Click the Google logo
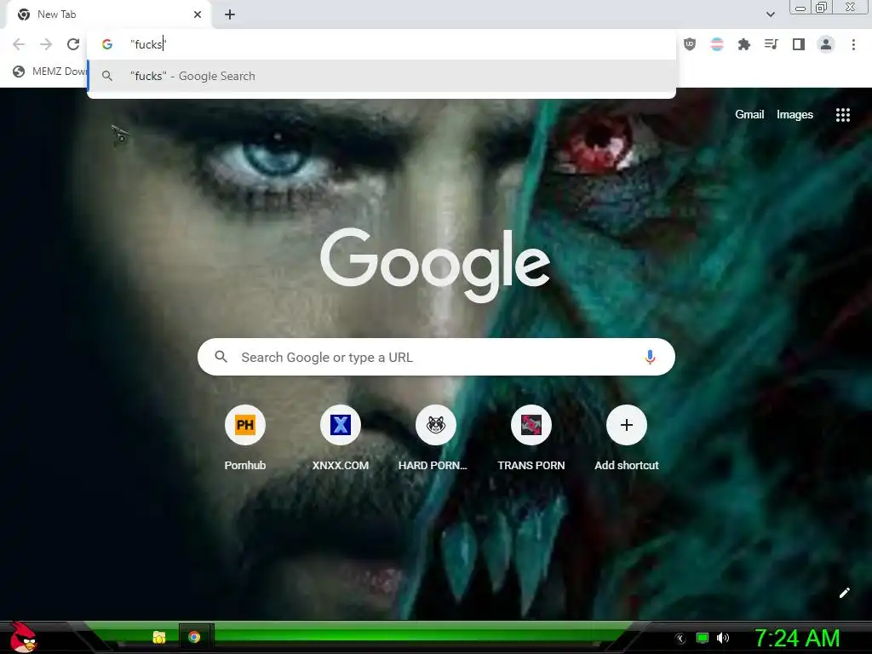 (435, 266)
